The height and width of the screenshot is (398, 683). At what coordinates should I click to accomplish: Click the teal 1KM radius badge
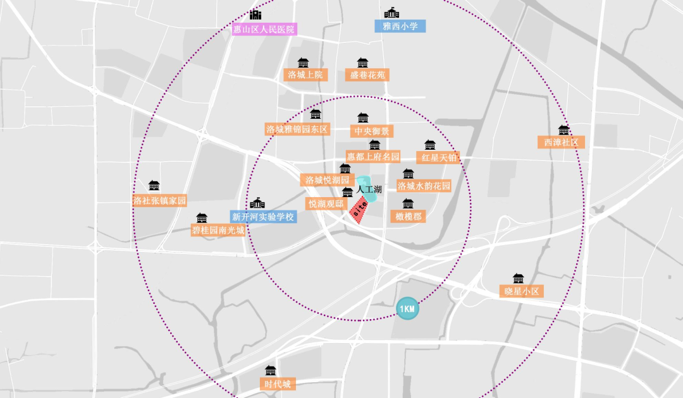point(407,309)
